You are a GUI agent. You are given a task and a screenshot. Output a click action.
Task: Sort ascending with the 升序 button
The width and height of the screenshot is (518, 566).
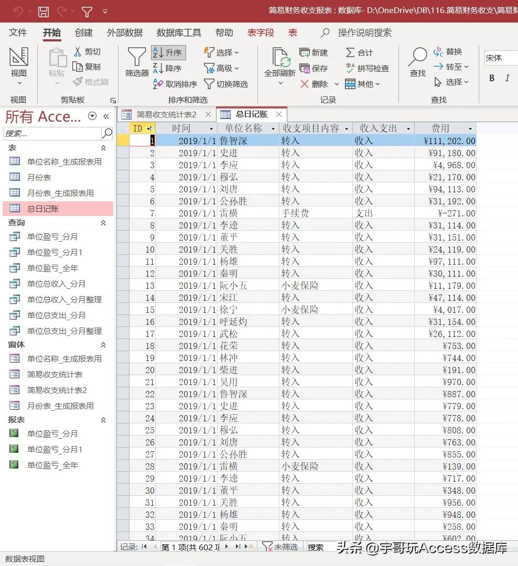tap(168, 52)
